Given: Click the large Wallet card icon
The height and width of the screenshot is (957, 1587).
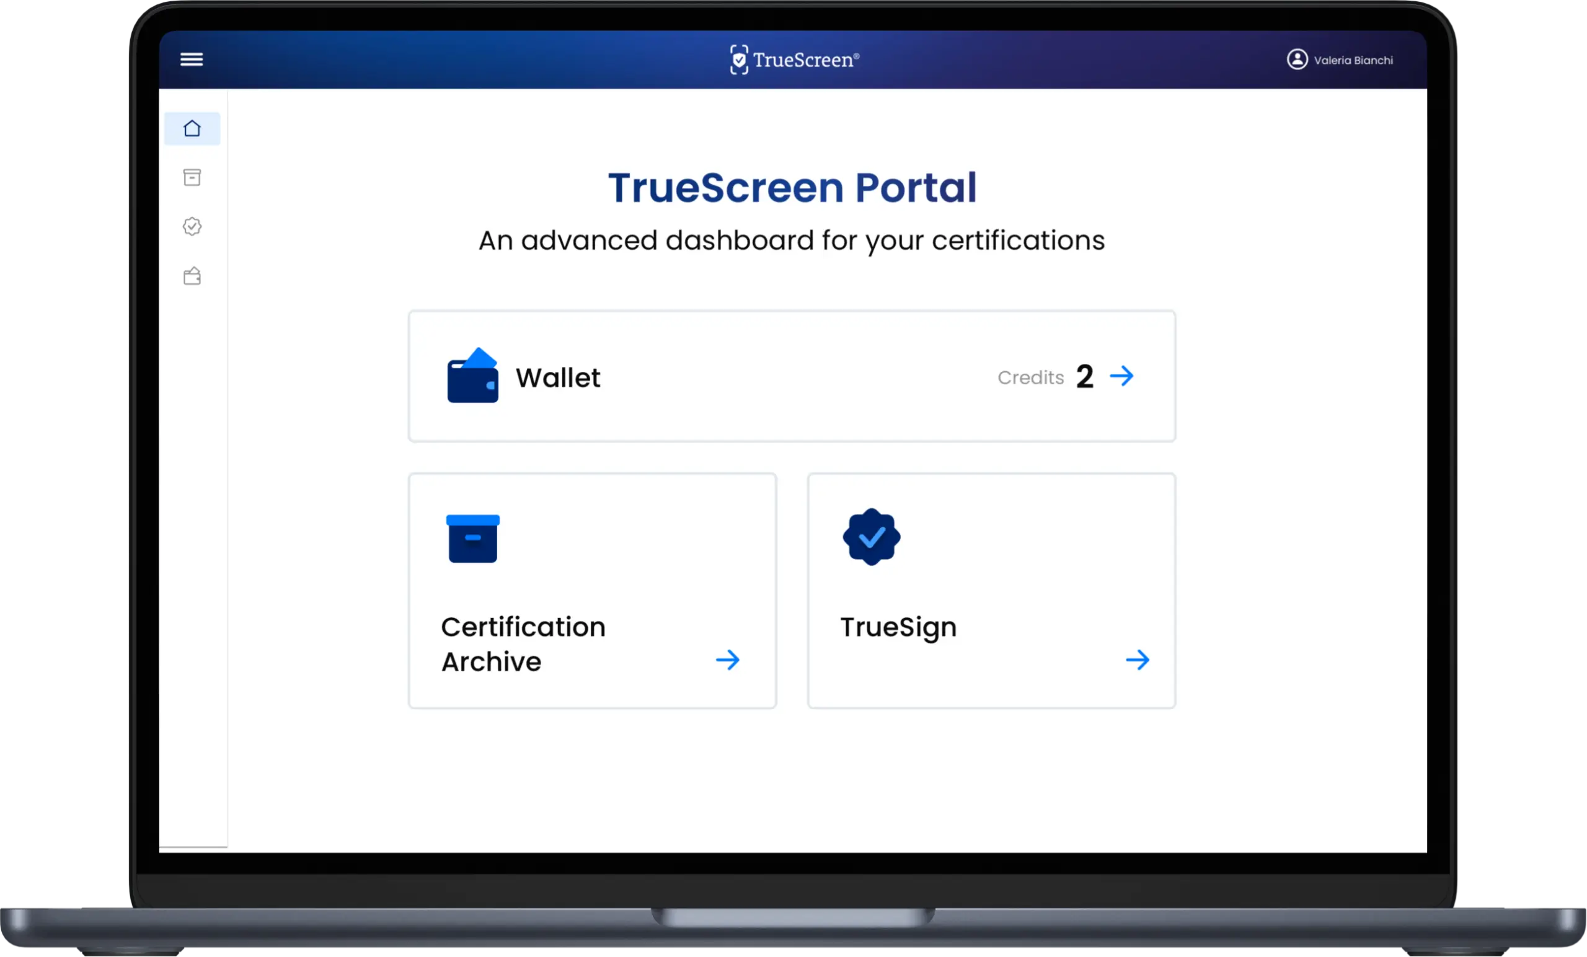Looking at the screenshot, I should (472, 376).
